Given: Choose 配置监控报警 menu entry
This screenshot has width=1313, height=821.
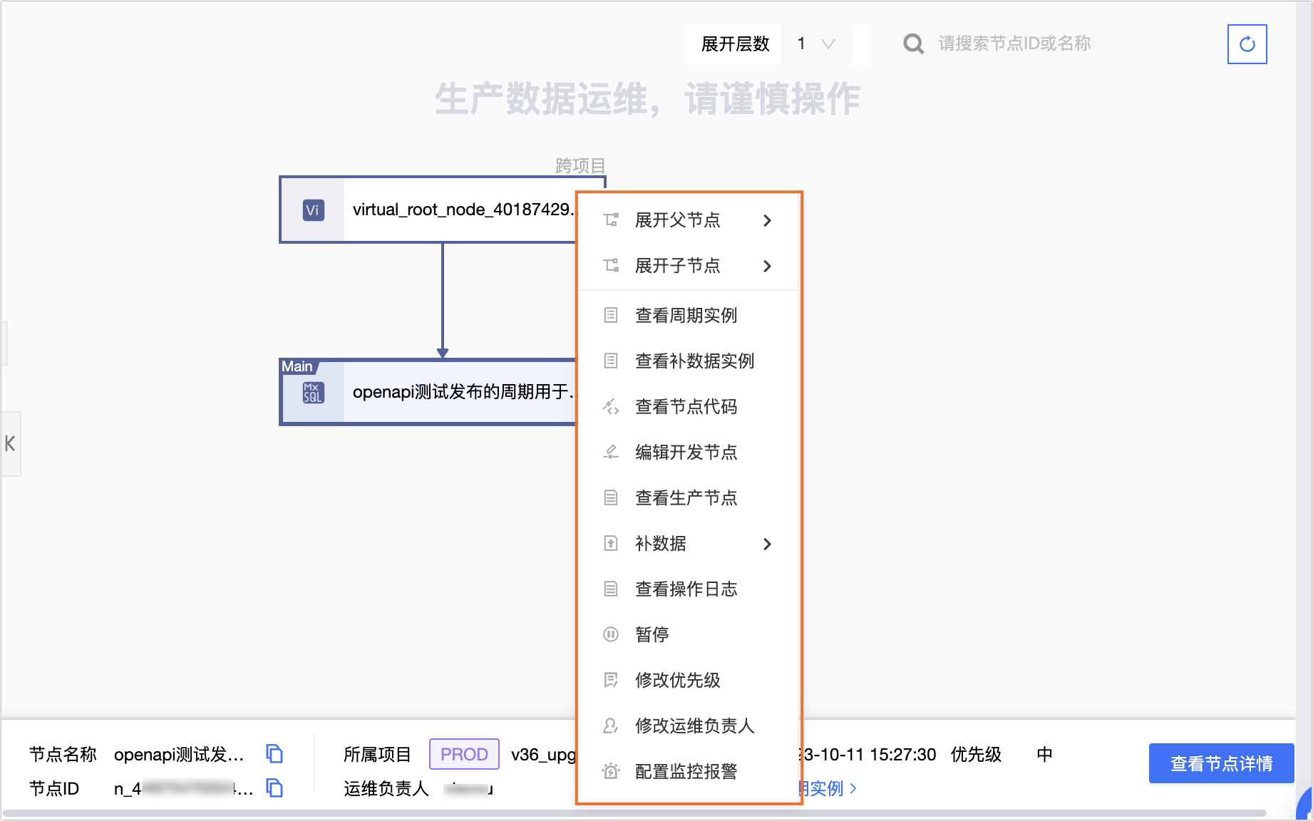Looking at the screenshot, I should [689, 771].
